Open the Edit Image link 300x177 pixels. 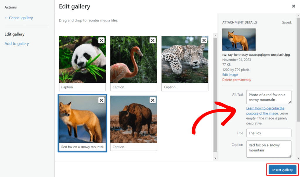pyautogui.click(x=230, y=75)
